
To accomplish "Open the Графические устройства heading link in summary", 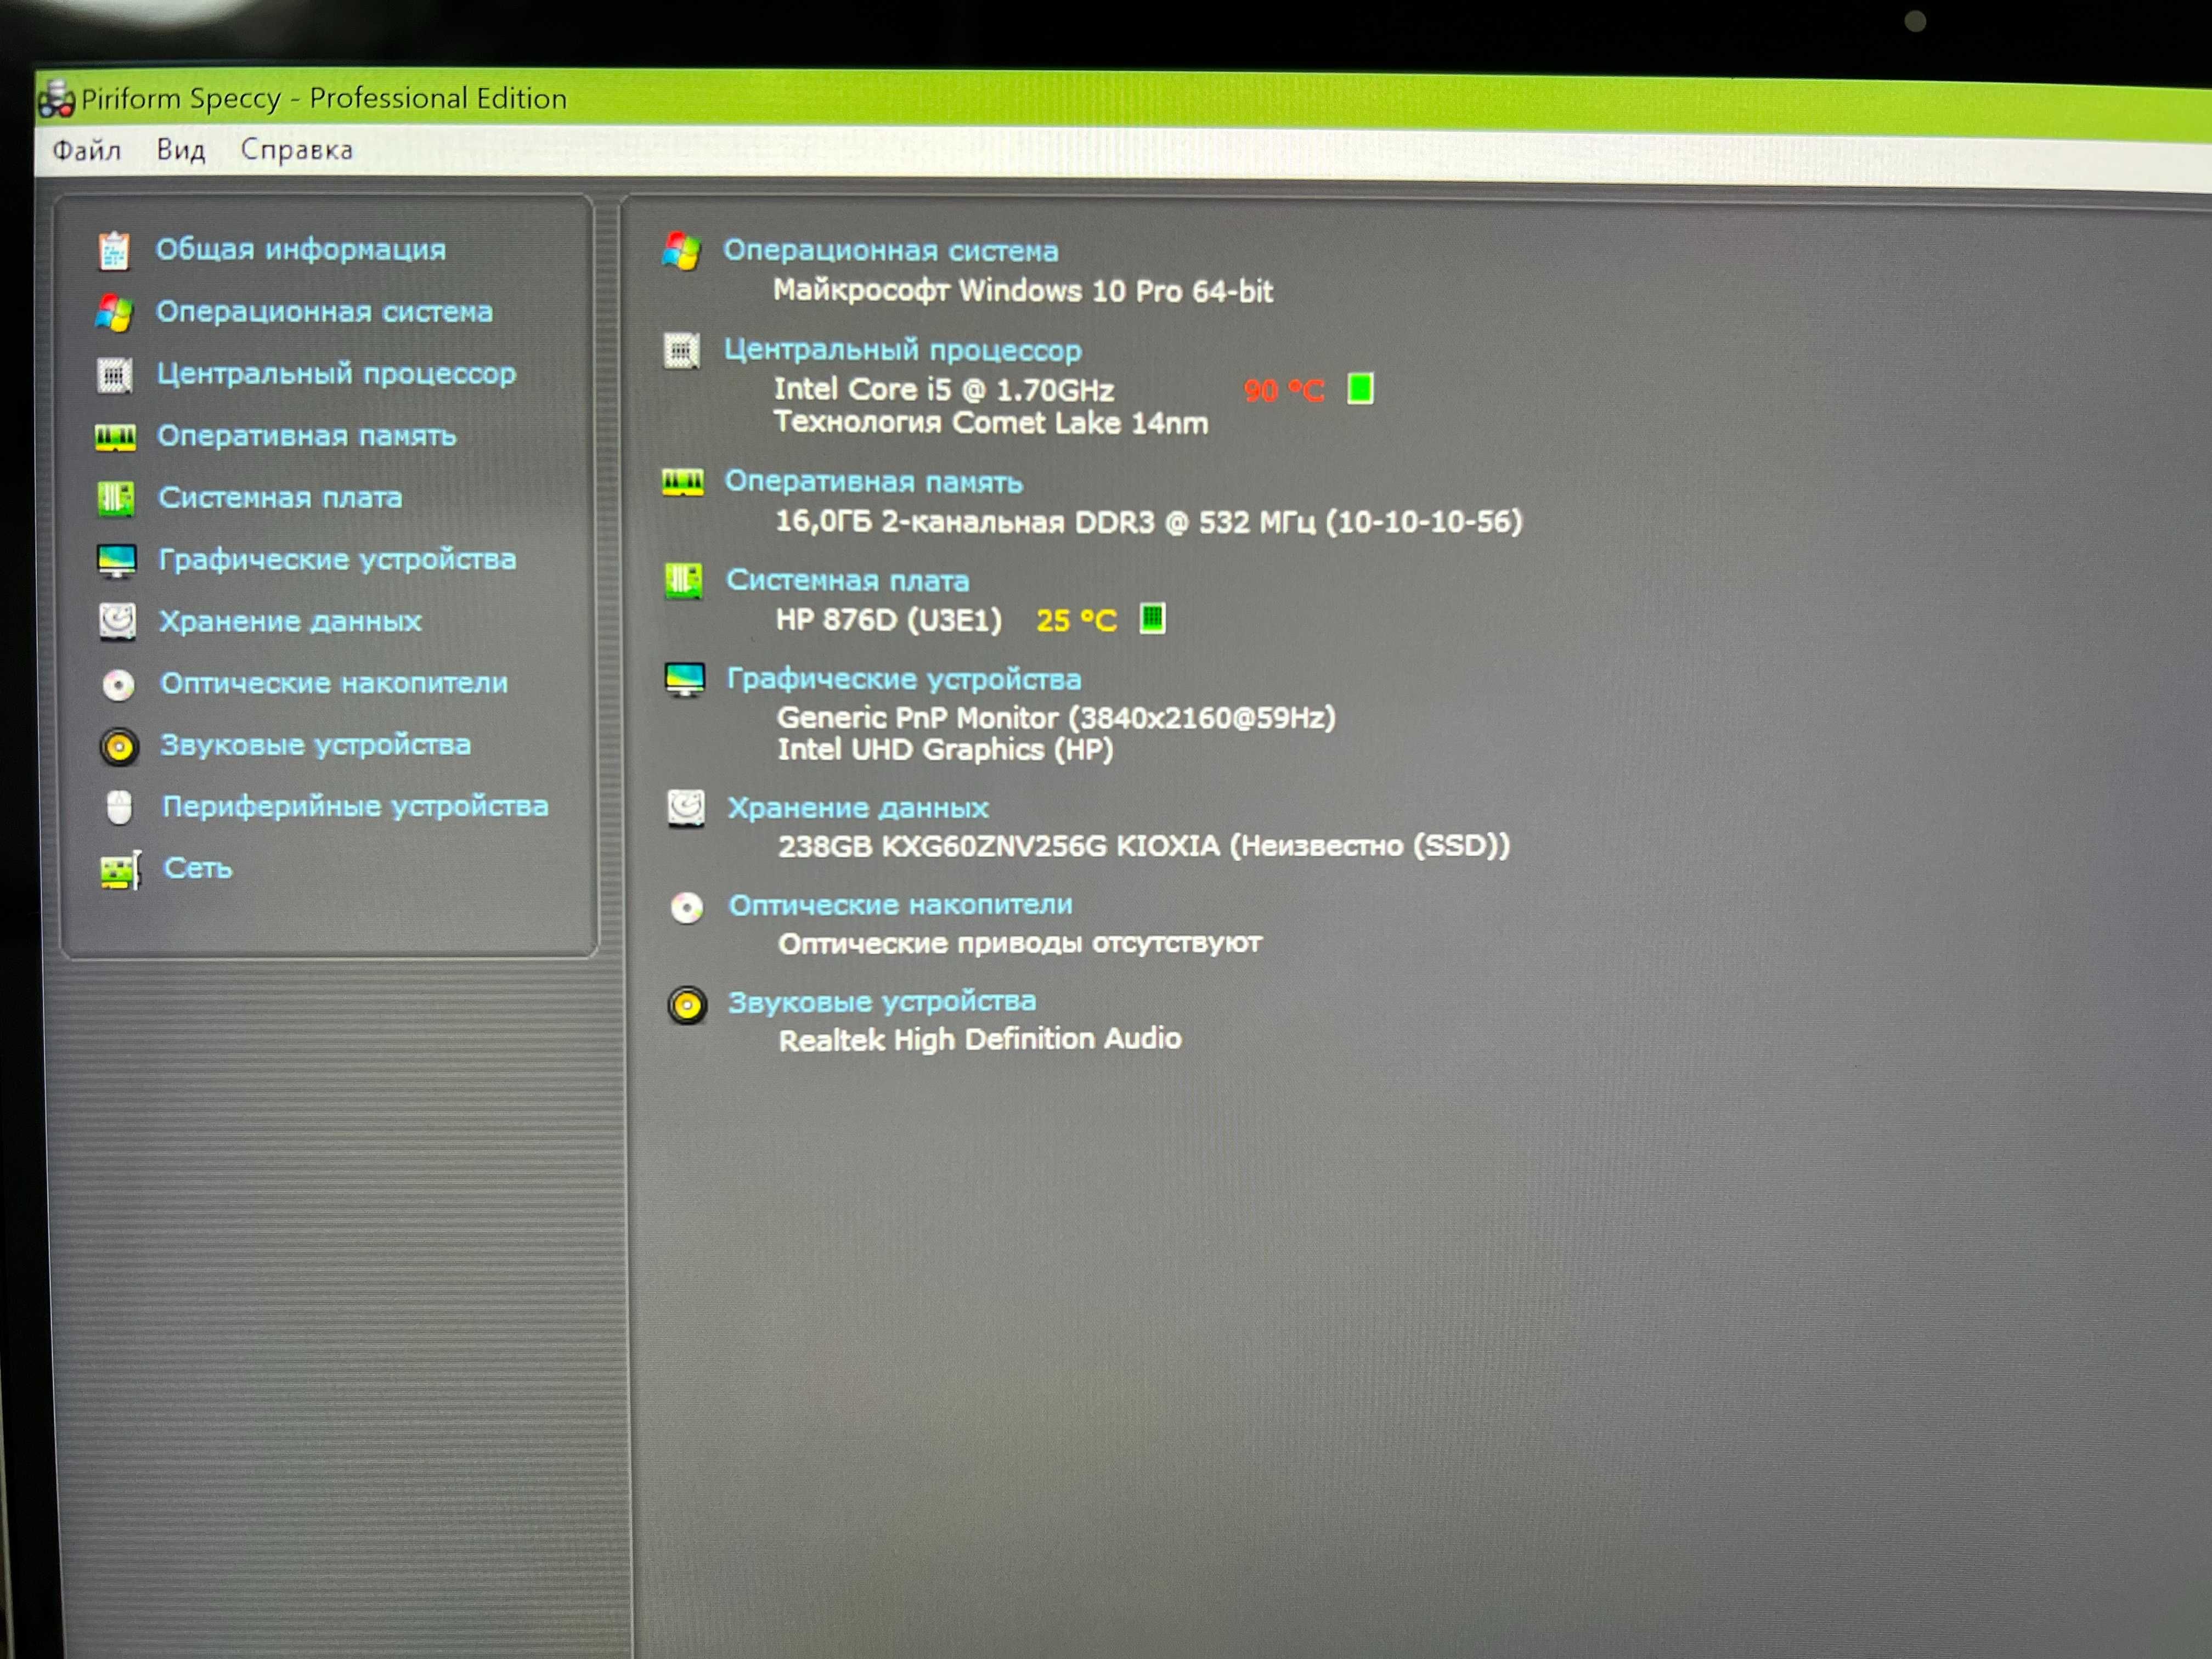I will (904, 679).
